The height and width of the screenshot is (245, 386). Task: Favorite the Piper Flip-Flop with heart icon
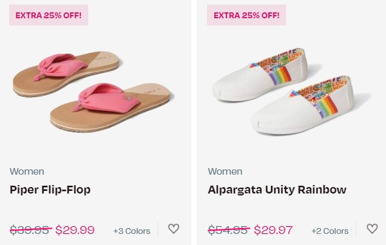[174, 229]
